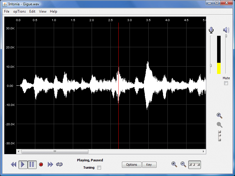Click the horizontal fit-view button beside zoom-out
This screenshot has height=176, width=235.
(194, 165)
